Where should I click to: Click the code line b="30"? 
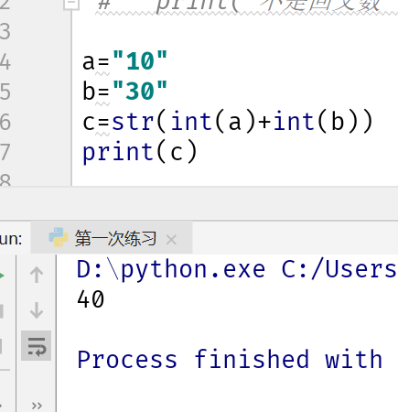[124, 91]
